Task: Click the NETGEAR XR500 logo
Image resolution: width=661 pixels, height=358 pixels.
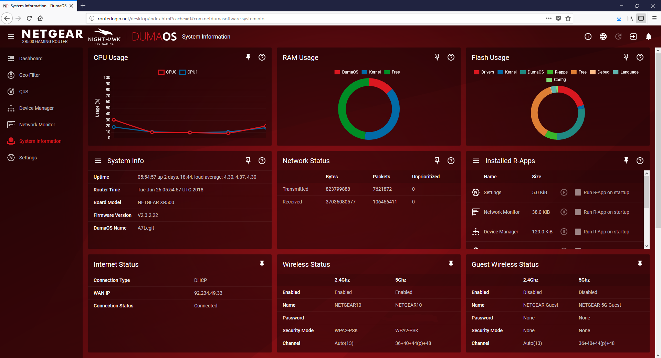Action: 52,36
